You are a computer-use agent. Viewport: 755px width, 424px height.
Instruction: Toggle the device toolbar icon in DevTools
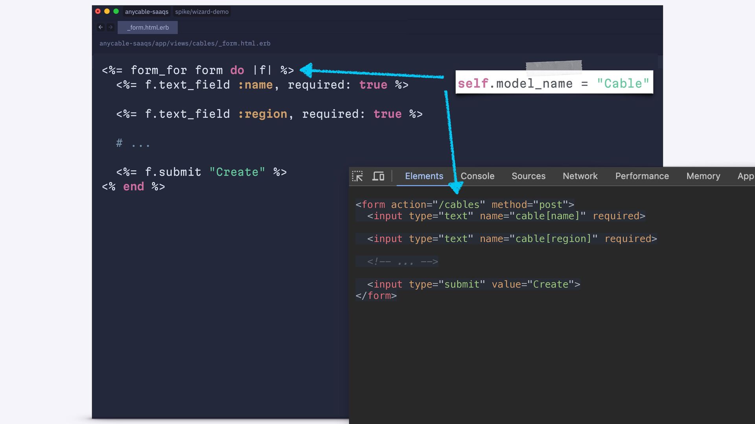[378, 176]
